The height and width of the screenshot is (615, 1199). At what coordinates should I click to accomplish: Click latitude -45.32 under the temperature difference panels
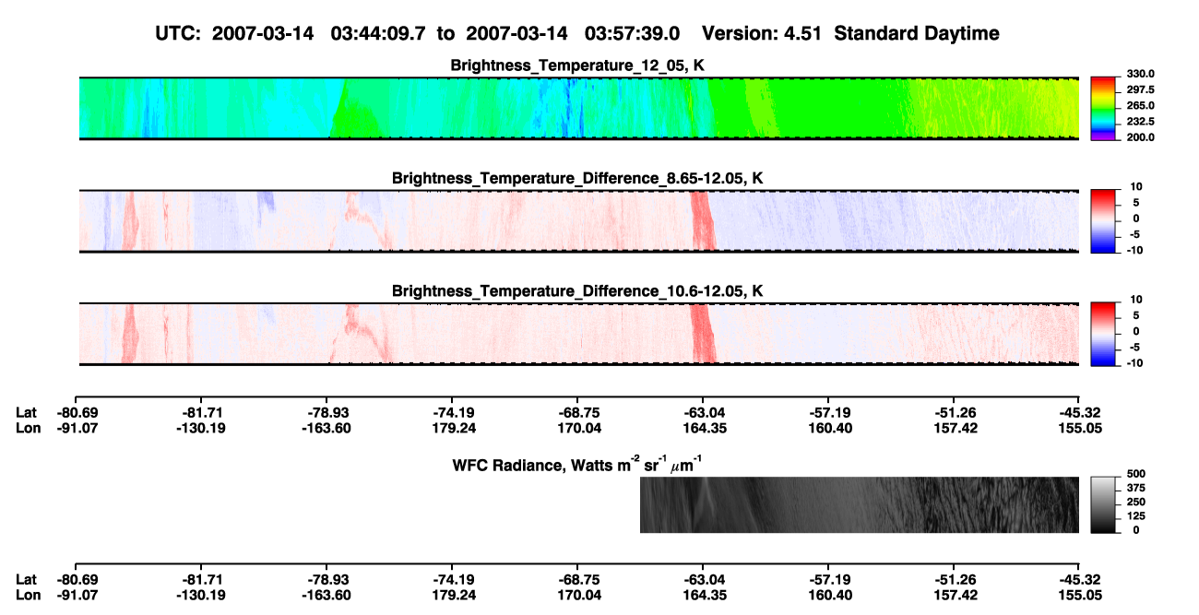coord(1079,412)
